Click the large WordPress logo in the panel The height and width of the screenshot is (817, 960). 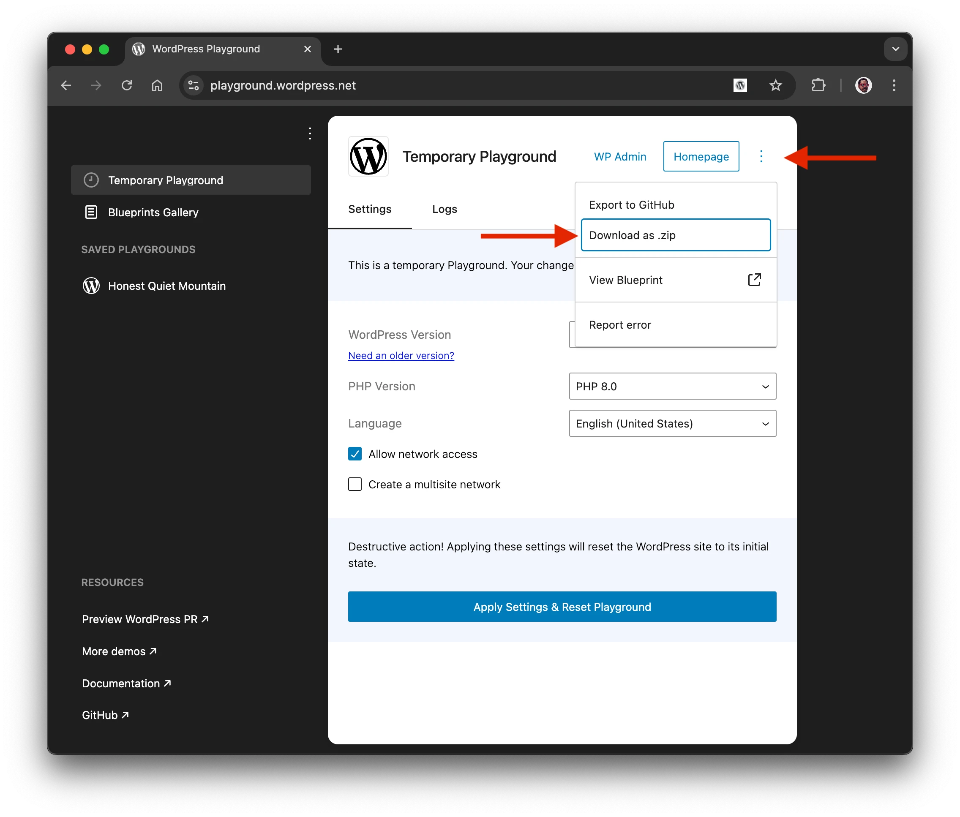click(368, 157)
